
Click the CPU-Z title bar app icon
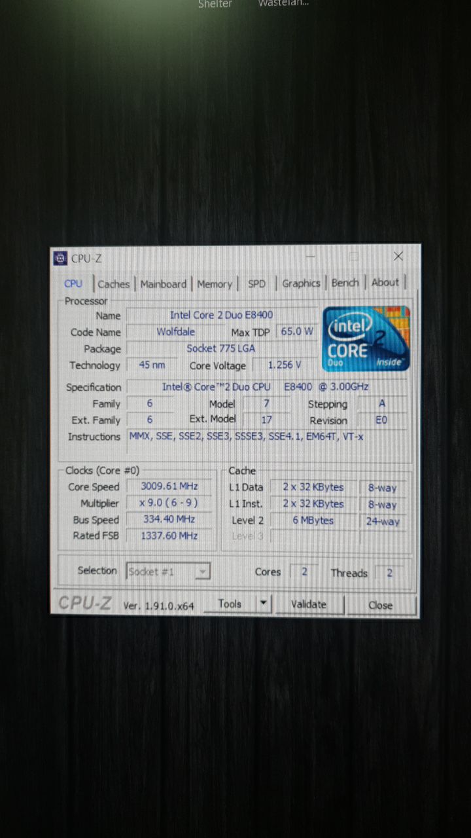(x=60, y=258)
